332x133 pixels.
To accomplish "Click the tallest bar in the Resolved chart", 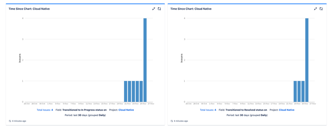I will click(307, 60).
